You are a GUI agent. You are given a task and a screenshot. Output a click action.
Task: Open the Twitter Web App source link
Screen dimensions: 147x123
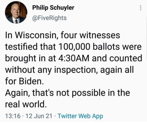click(80, 116)
